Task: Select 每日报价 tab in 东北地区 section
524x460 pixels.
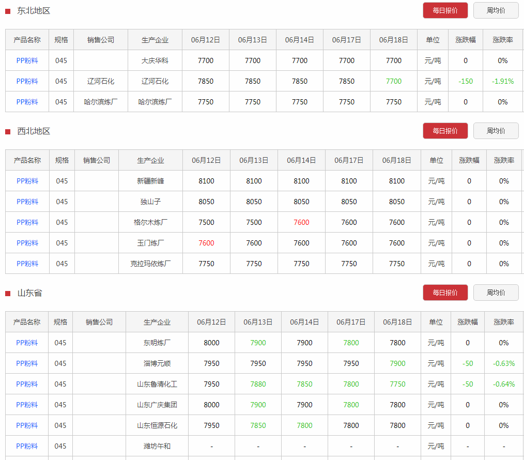Action: pos(445,10)
